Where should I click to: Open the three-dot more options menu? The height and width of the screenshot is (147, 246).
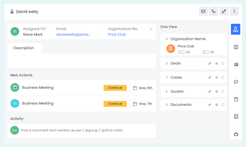pos(234,11)
